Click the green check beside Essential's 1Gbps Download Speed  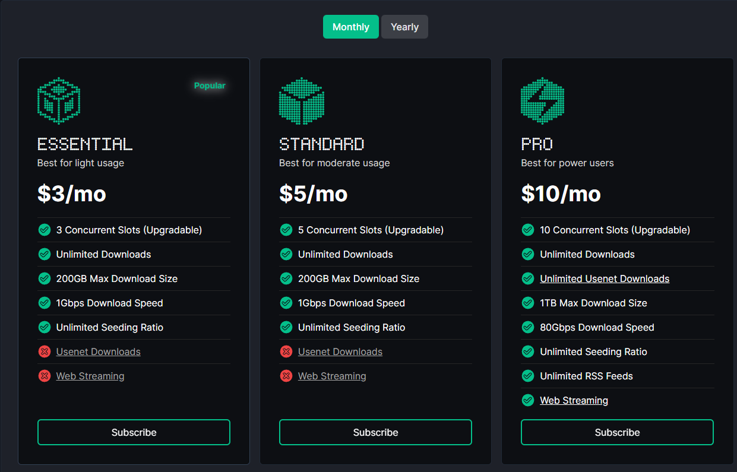(x=45, y=303)
